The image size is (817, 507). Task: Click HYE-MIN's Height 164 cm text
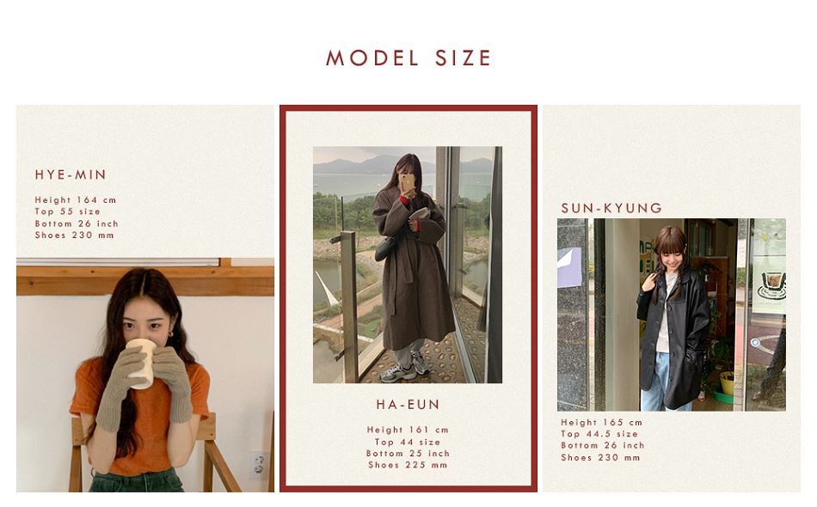pos(76,200)
